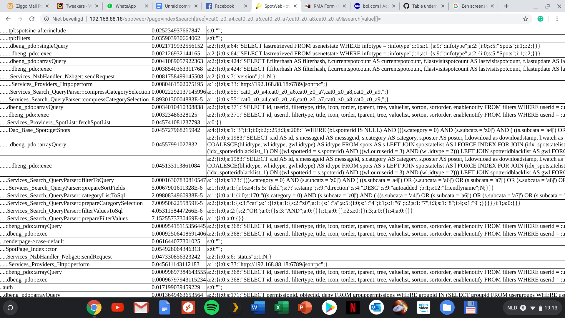Viewport: 565px width, 318px height.
Task: Switch to the Facebook tab
Action: click(224, 6)
